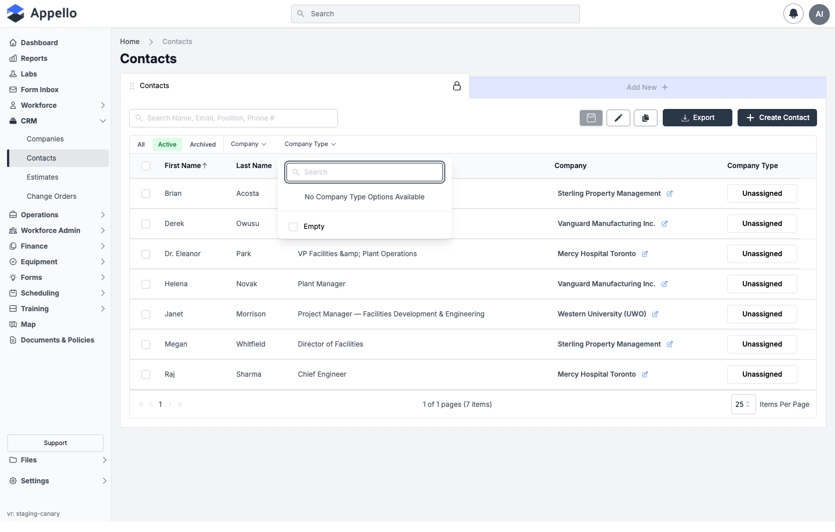The image size is (835, 532).
Task: Open the notifications bell
Action: 793,14
